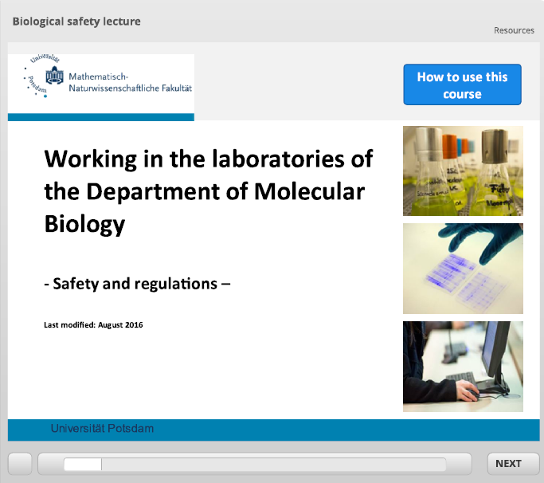Select the lab flasks photo

(463, 171)
